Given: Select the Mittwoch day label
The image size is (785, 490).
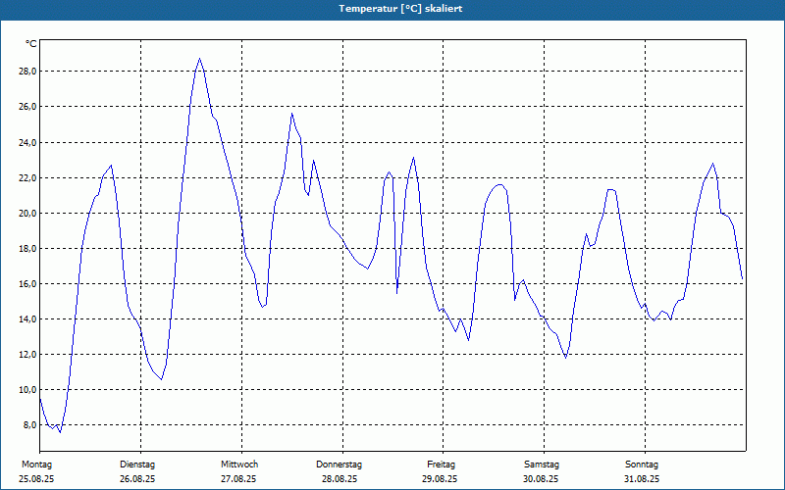Looking at the screenshot, I should (x=239, y=465).
